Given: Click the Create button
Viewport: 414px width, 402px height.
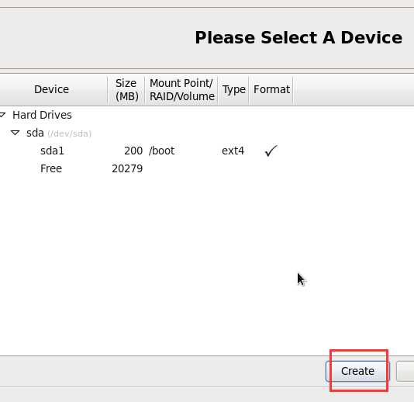Looking at the screenshot, I should pos(357,371).
